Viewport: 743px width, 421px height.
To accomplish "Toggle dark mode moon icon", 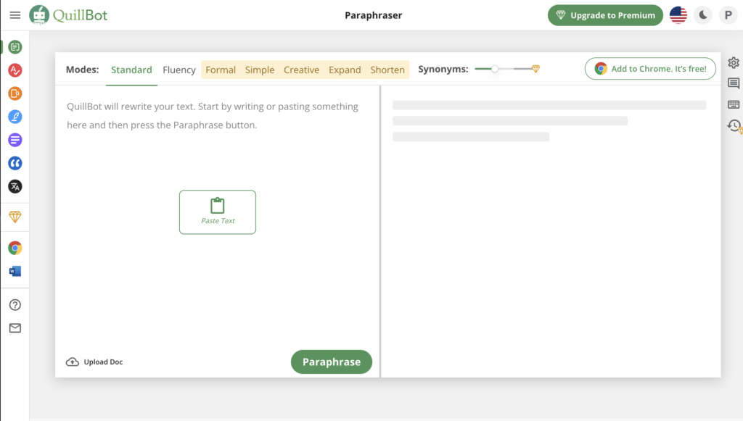I will 703,15.
